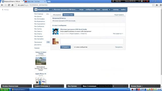Screen dimensions: 162x91
Task: Open Мои Группы in sidebar
Action: (38, 29)
